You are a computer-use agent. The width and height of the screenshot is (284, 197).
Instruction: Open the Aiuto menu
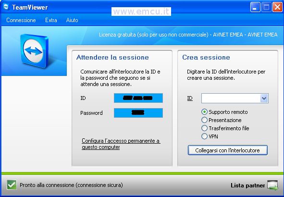pyautogui.click(x=72, y=20)
